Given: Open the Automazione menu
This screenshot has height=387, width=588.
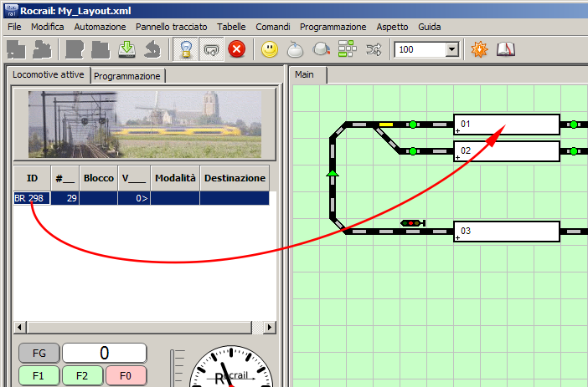Looking at the screenshot, I should click(x=100, y=27).
